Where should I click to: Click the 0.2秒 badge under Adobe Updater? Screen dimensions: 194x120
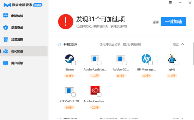pyautogui.click(x=95, y=76)
